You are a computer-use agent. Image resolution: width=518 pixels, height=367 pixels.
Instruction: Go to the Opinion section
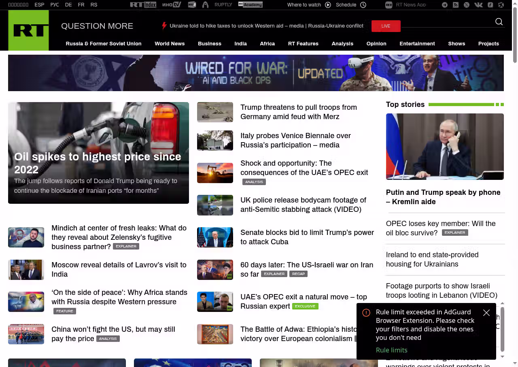[376, 44]
